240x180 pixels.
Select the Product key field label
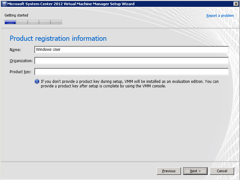20,72
